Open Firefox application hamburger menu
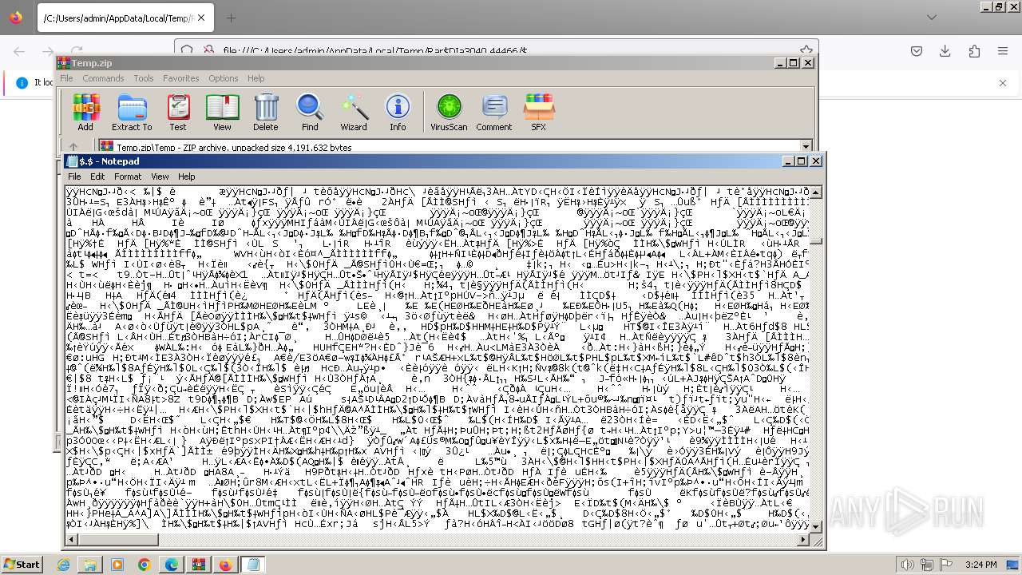The height and width of the screenshot is (575, 1022). pyautogui.click(x=1003, y=51)
